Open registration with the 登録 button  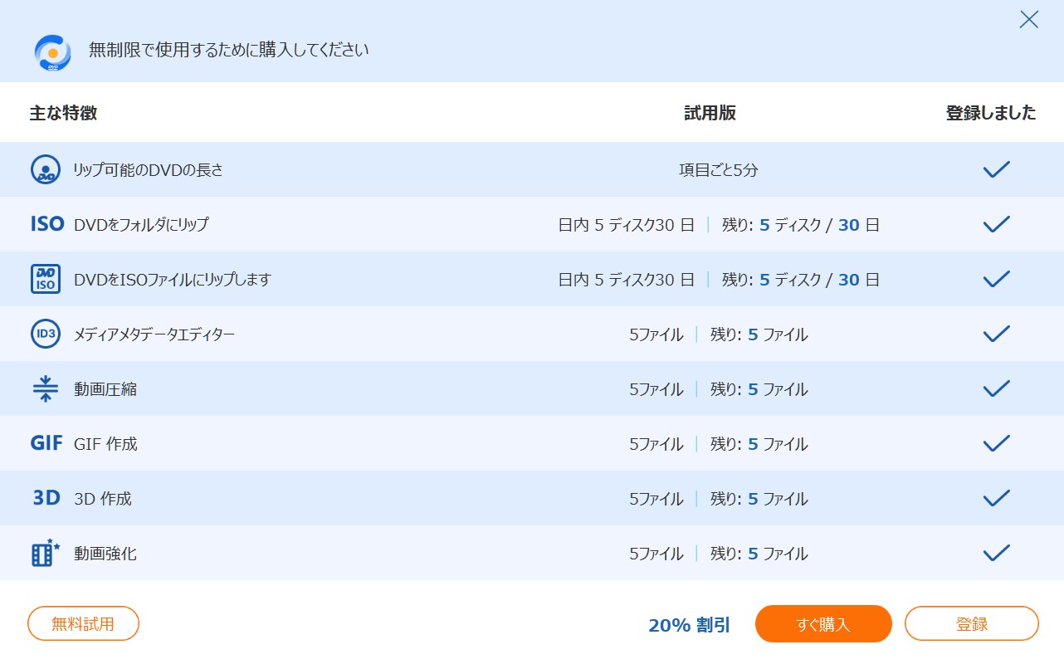pos(971,624)
